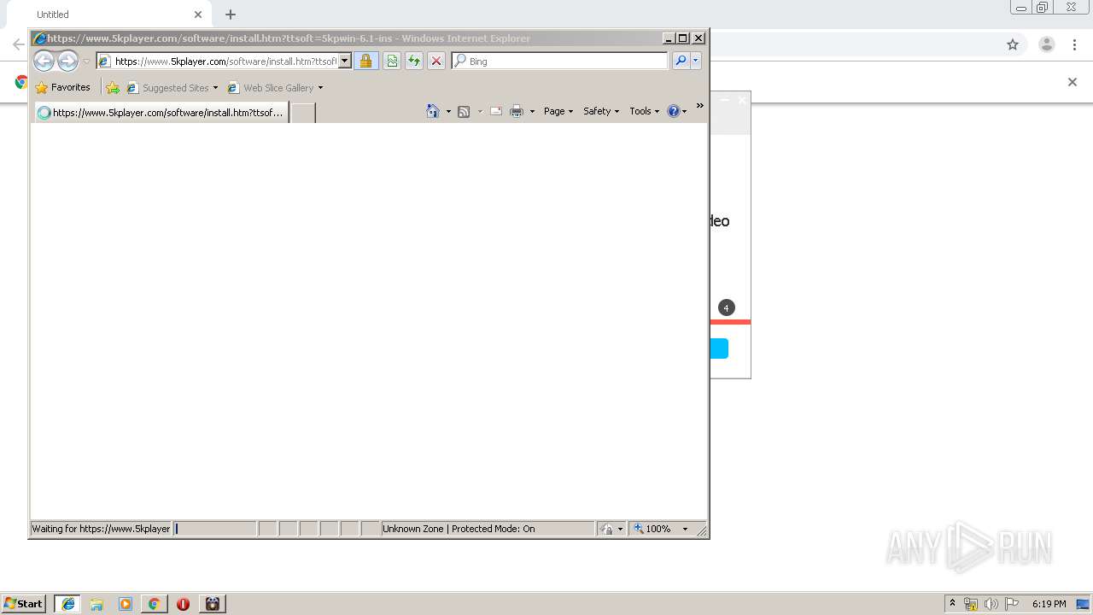Open the Favorites center

tap(62, 87)
